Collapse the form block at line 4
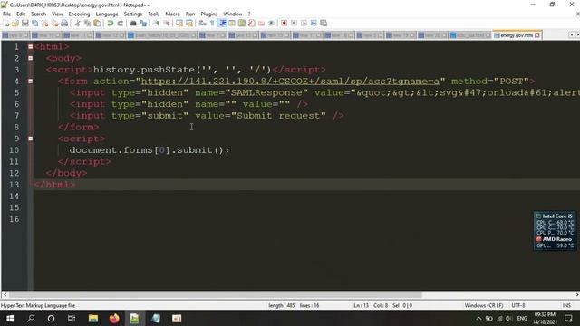This screenshot has width=580, height=326. [30, 81]
